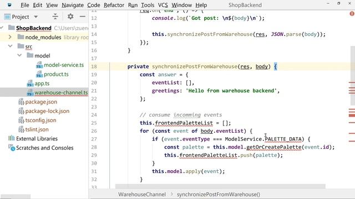Select External Libraries node
The image size is (355, 199).
click(x=37, y=139)
